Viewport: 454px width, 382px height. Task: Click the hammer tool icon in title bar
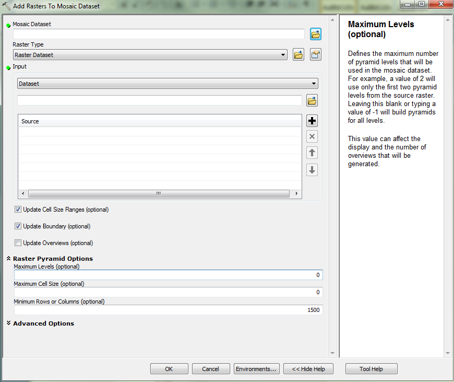tap(6, 6)
